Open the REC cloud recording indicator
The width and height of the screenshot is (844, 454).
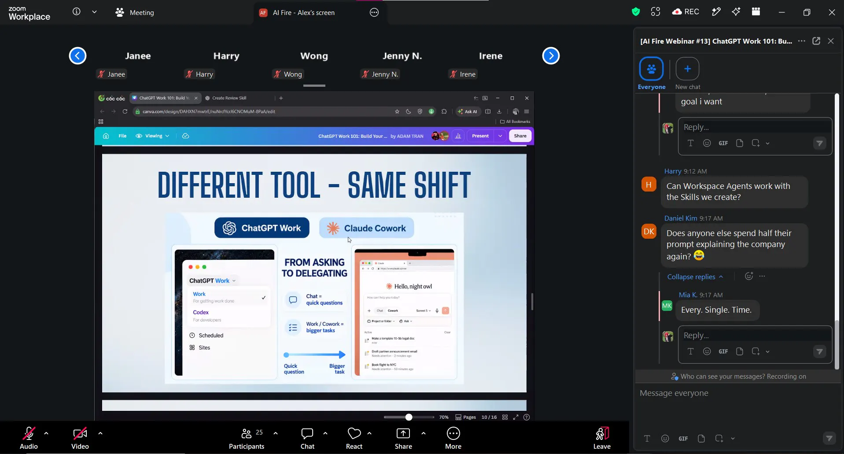pos(686,12)
